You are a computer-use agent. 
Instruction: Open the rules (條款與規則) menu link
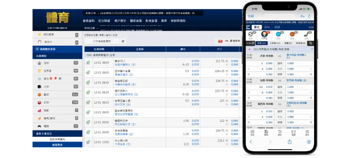point(178,21)
